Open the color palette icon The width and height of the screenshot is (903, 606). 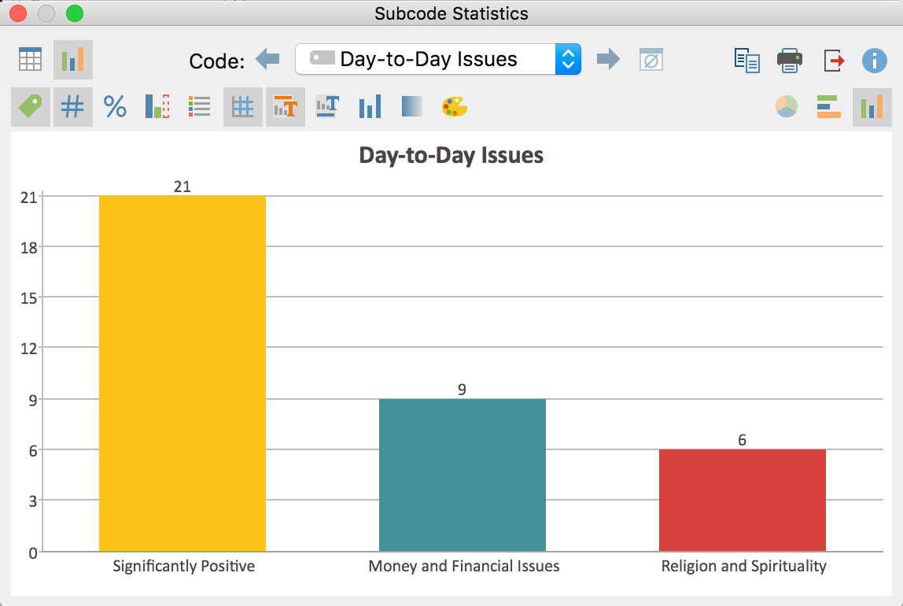455,107
